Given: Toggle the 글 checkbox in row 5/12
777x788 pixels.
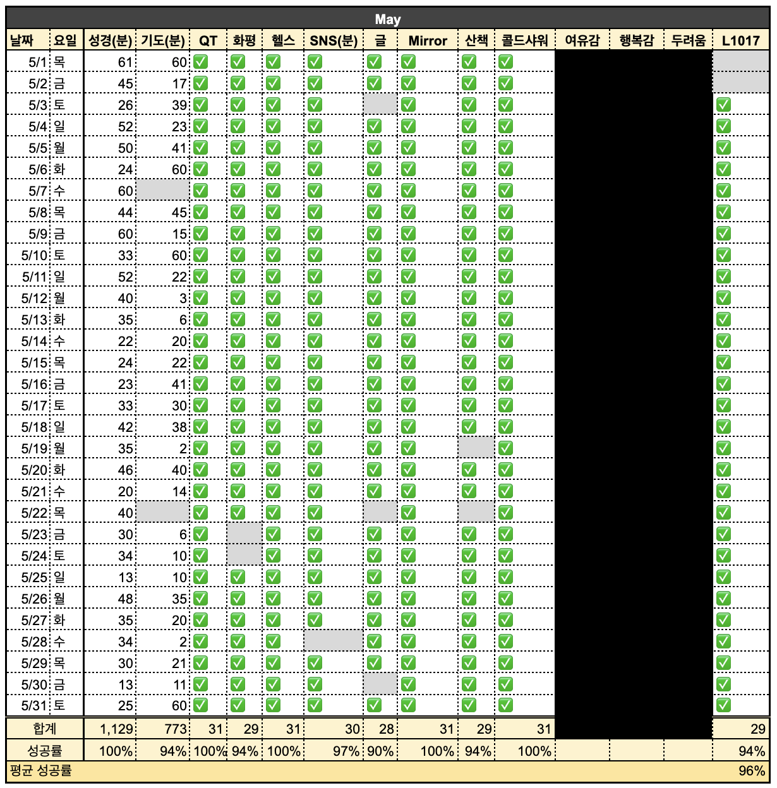Looking at the screenshot, I should [x=374, y=298].
